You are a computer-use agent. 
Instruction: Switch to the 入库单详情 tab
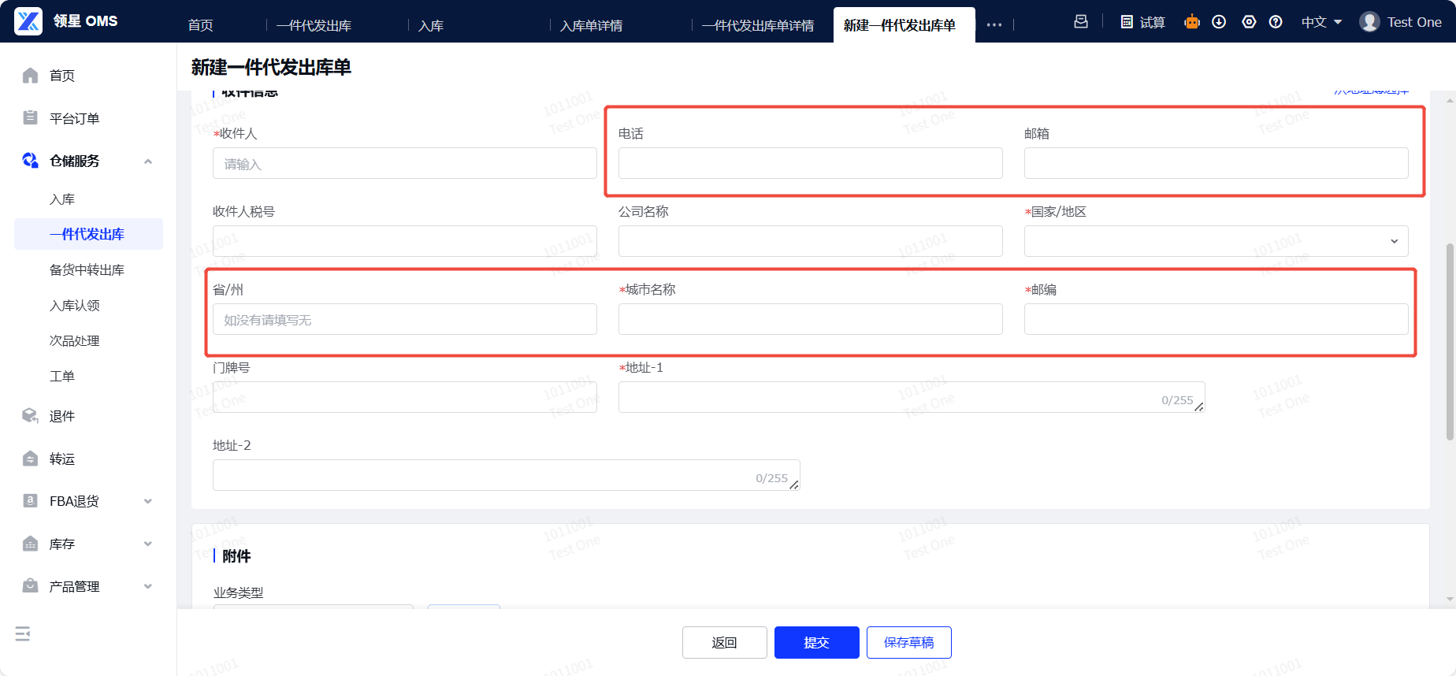click(591, 25)
